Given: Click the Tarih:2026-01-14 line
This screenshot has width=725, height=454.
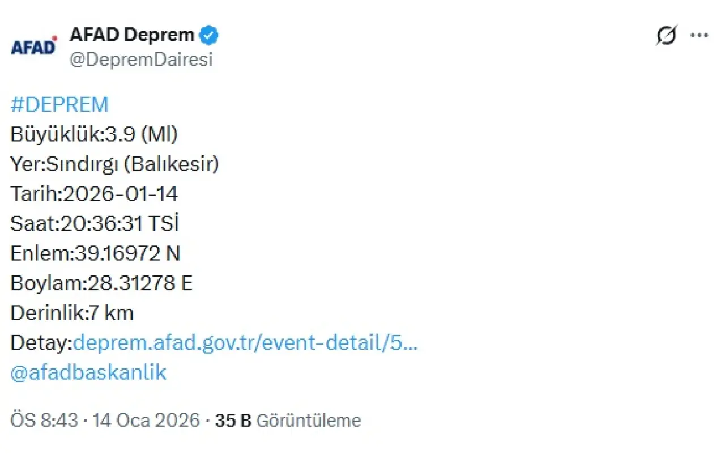Looking at the screenshot, I should pyautogui.click(x=94, y=194).
